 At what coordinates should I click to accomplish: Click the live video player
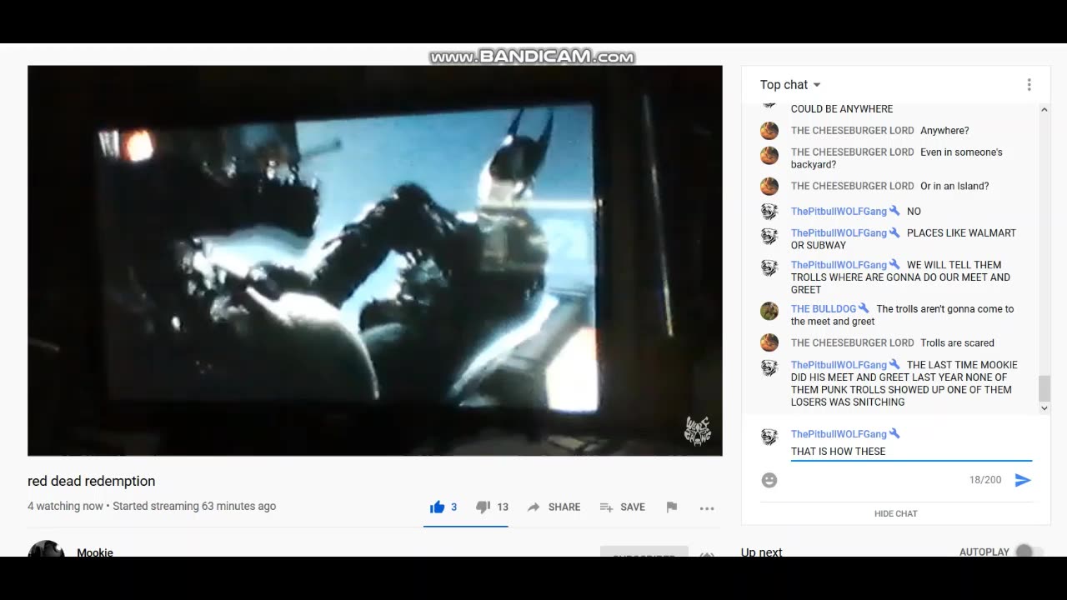tap(375, 261)
